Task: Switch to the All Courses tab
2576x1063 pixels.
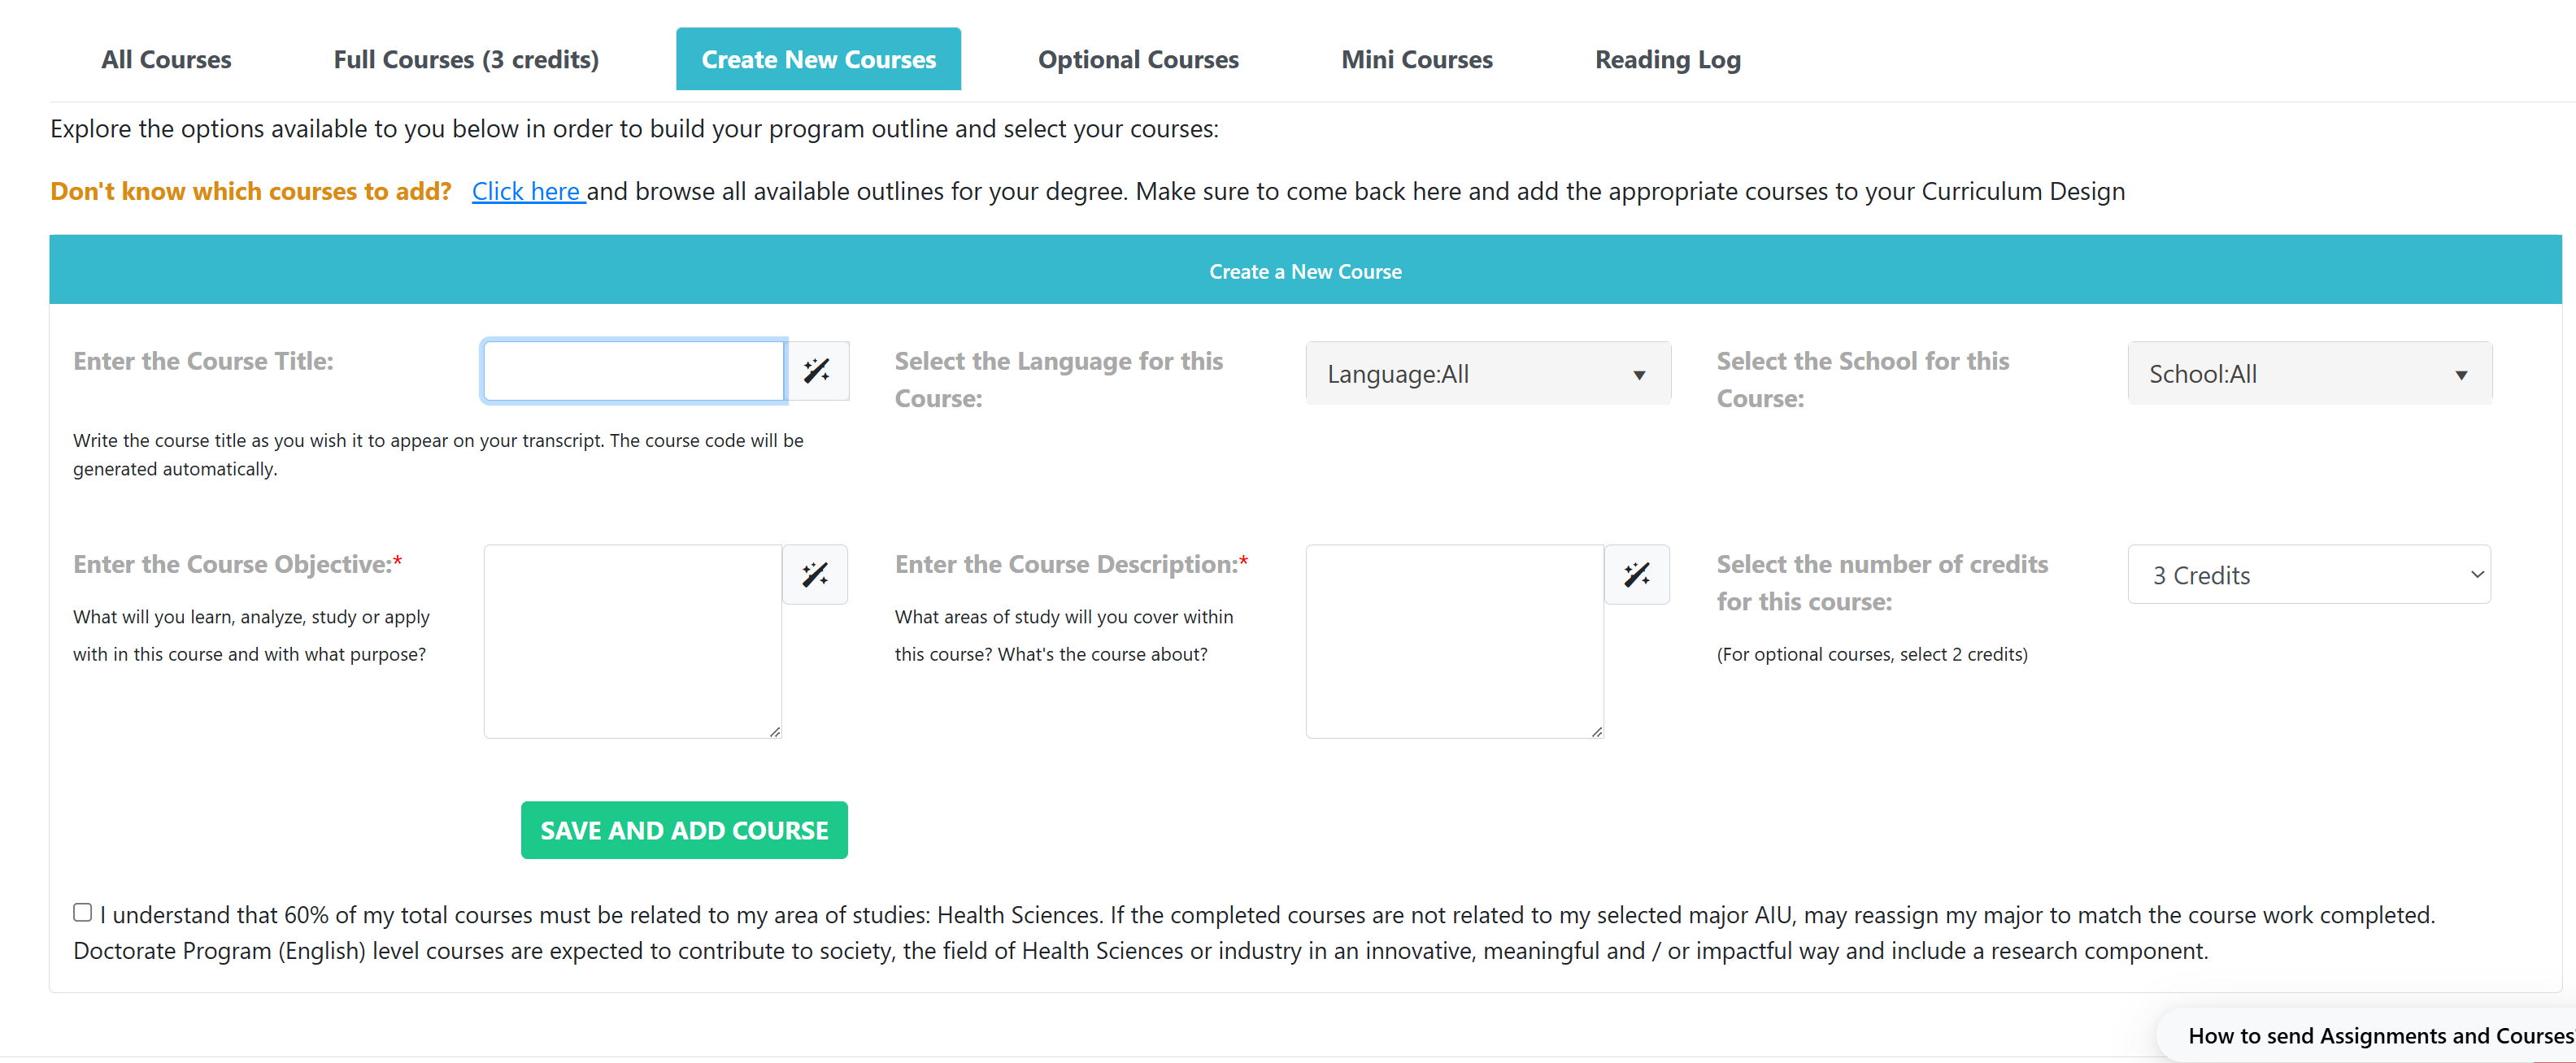Action: point(166,60)
